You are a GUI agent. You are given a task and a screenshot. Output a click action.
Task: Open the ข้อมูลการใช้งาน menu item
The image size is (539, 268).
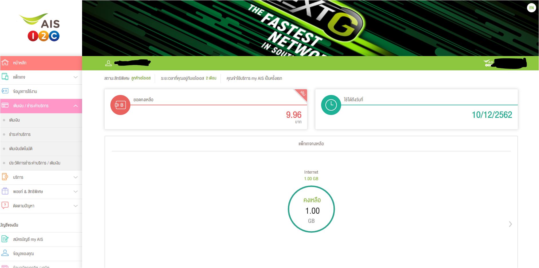pos(41,92)
